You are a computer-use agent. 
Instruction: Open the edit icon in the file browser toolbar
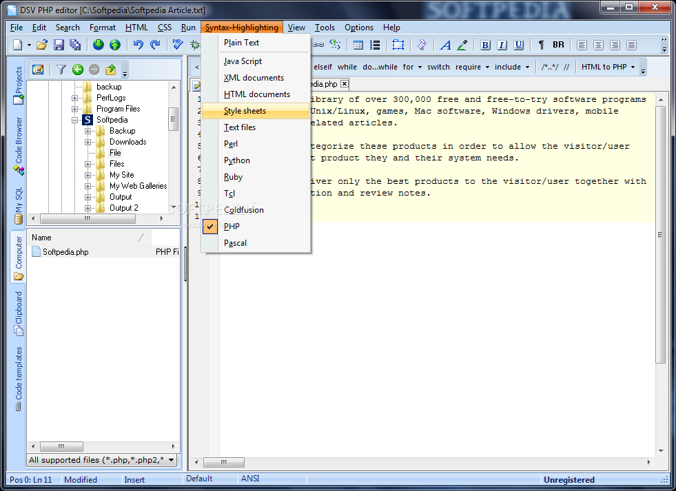pos(38,70)
